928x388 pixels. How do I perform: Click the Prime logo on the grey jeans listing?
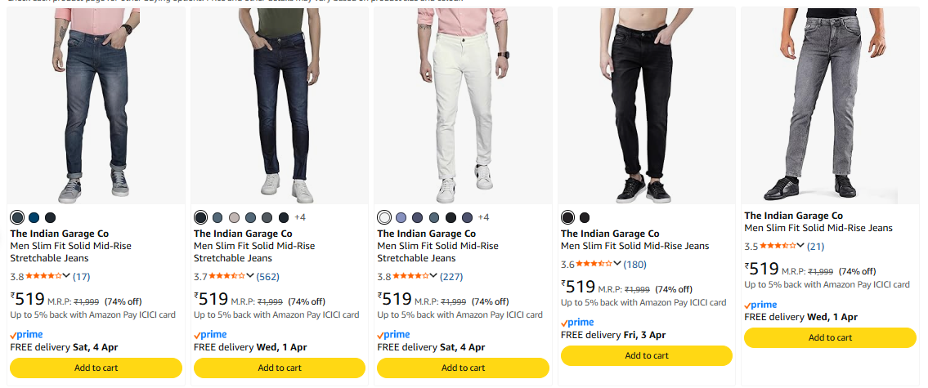point(760,304)
